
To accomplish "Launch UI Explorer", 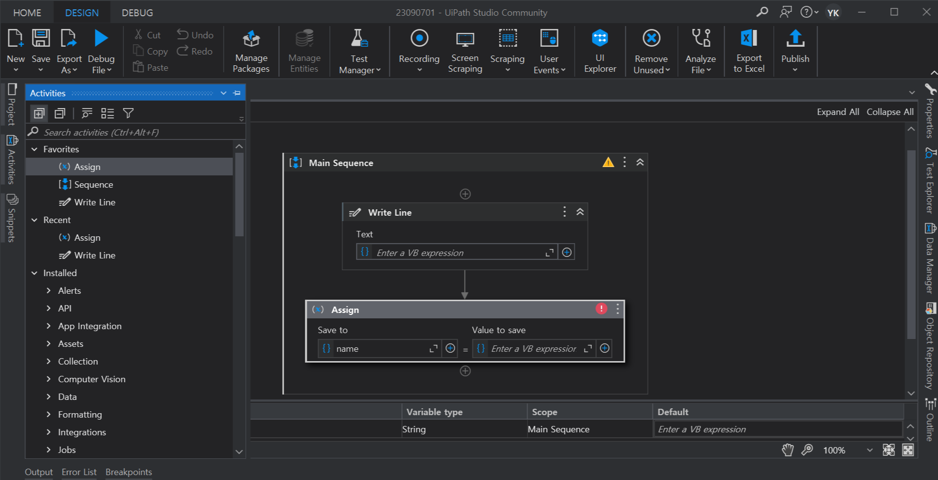I will 600,52.
